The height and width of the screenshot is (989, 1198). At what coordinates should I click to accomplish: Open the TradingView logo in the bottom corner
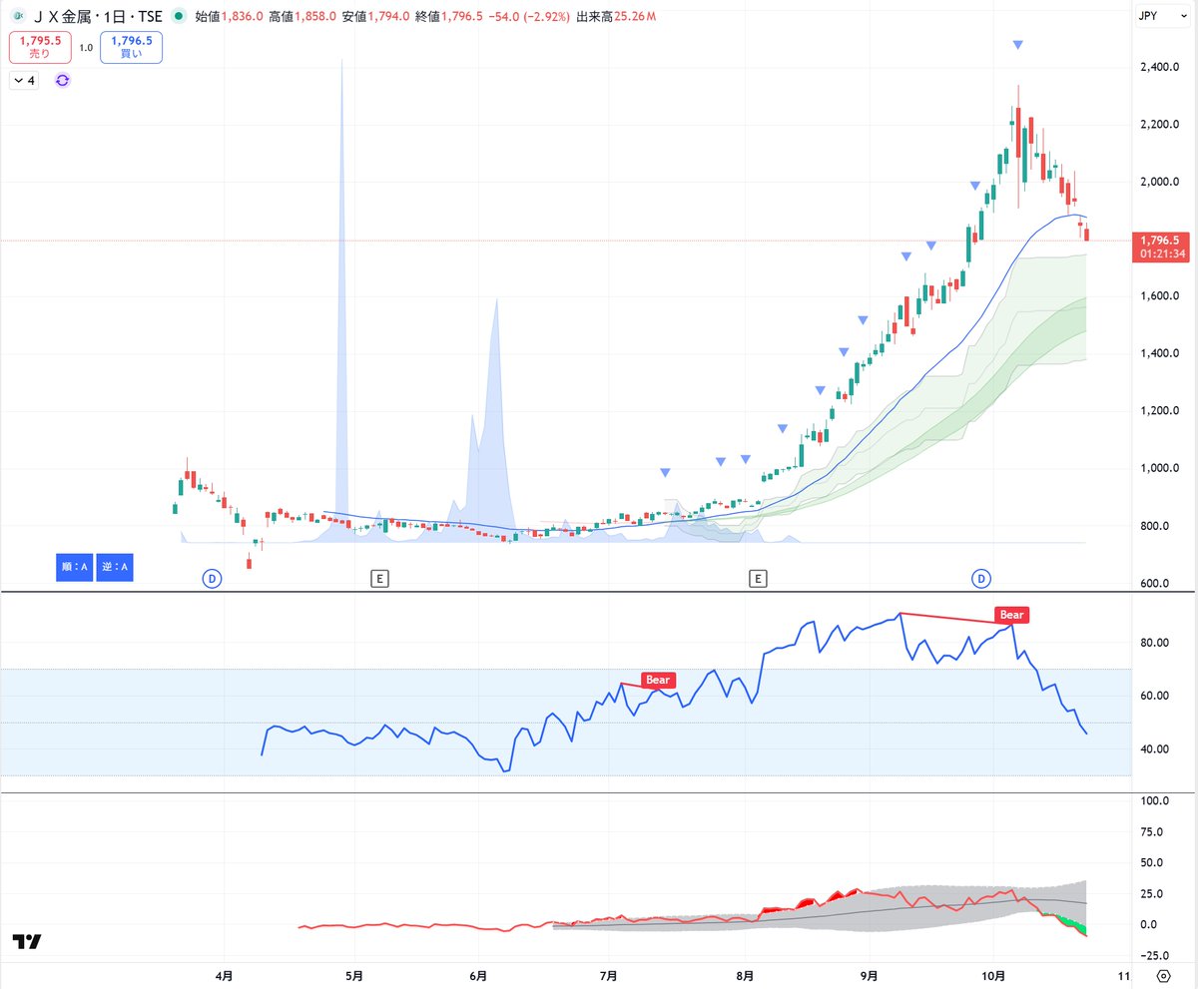click(x=28, y=939)
